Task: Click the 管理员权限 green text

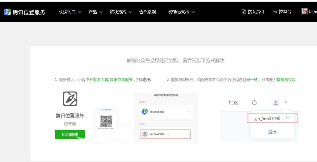Action: pos(286,80)
